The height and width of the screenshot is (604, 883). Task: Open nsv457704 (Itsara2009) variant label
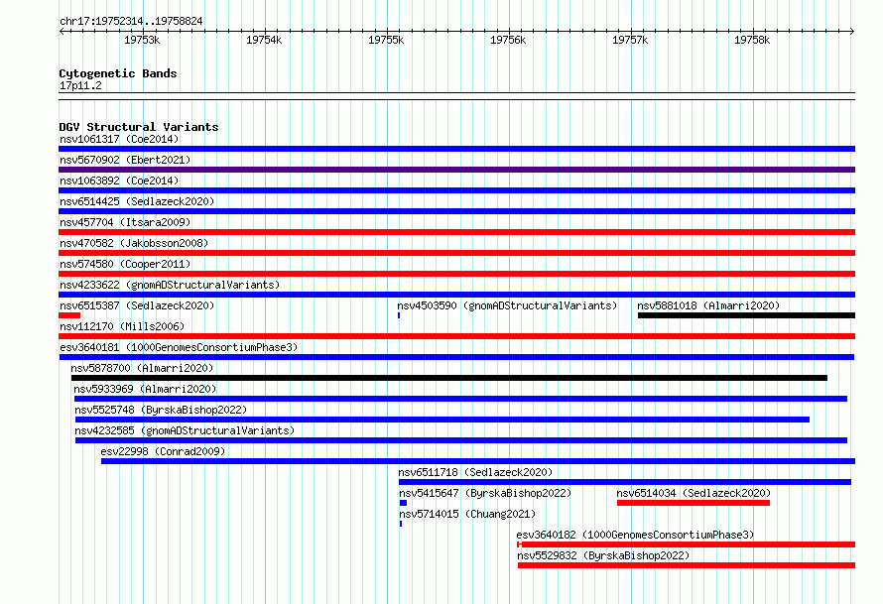point(125,222)
